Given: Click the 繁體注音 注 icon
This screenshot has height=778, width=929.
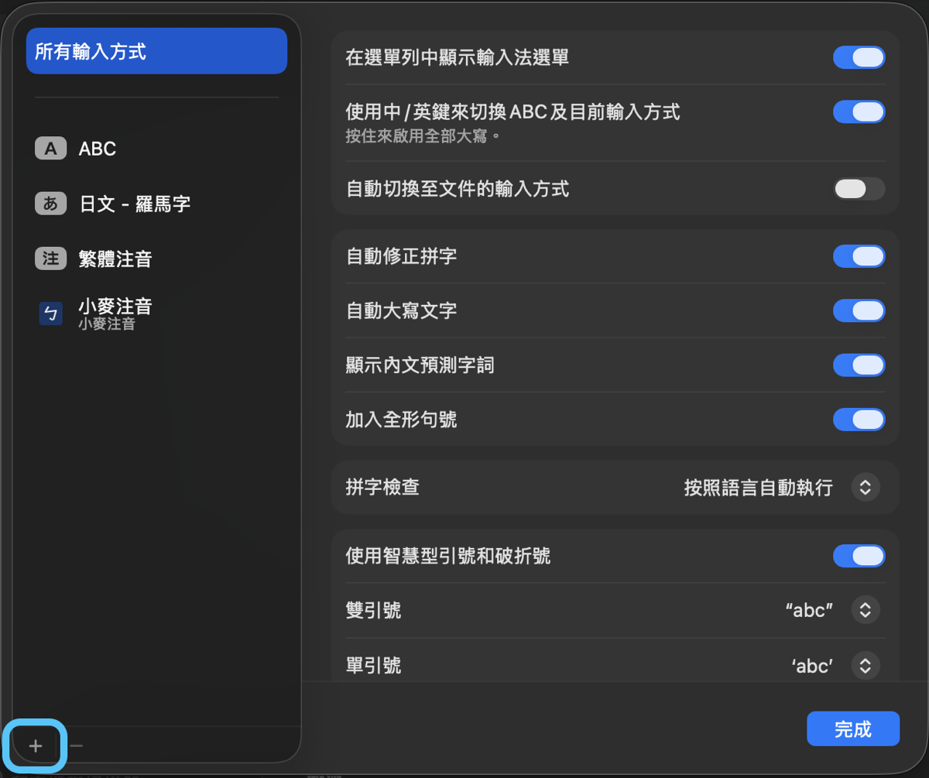Looking at the screenshot, I should pos(50,258).
